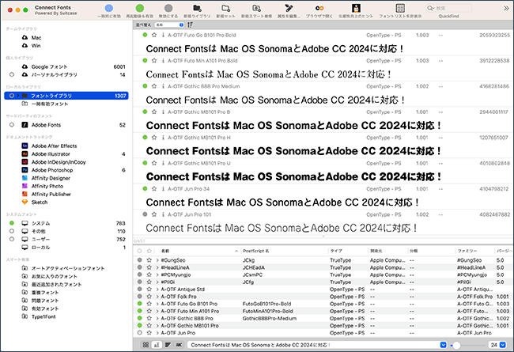This screenshot has height=352, width=514.
Task: Expand the フォントライブラリ tree item
Action: tap(18, 96)
